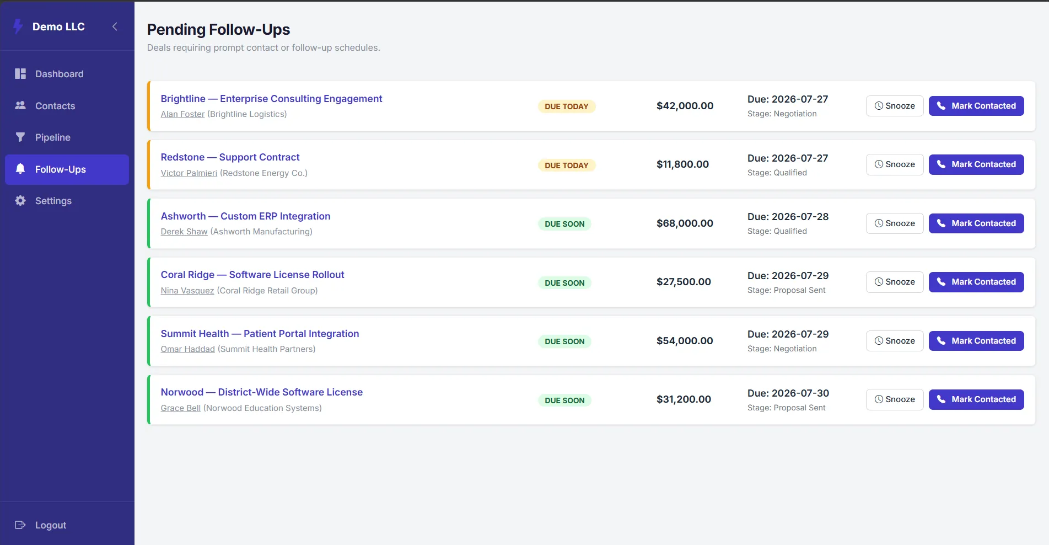Go to Contacts in the sidebar
Screen dimensions: 1049x545
click(67, 106)
